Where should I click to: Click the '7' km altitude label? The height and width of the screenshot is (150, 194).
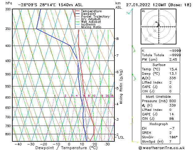pos(118,56)
